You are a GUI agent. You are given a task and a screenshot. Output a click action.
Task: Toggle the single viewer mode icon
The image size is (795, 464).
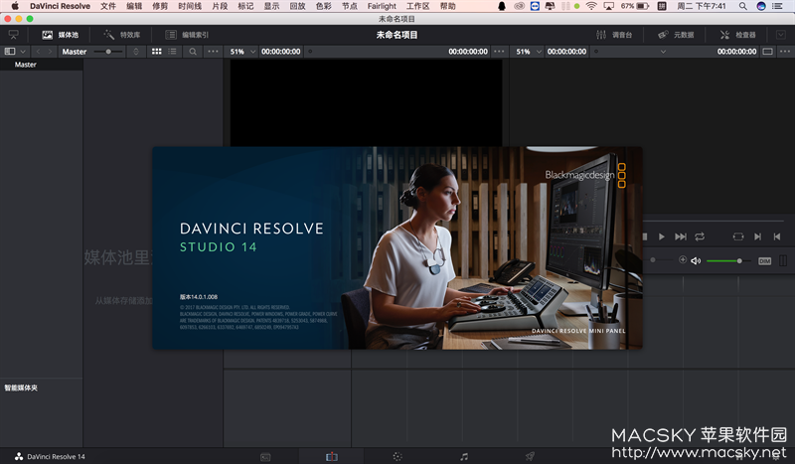[767, 52]
